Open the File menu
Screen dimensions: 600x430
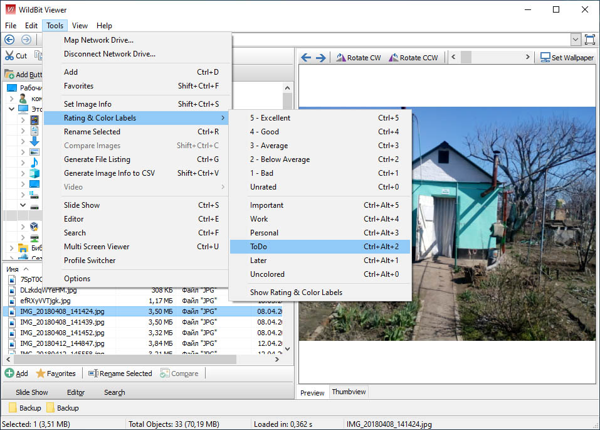11,26
